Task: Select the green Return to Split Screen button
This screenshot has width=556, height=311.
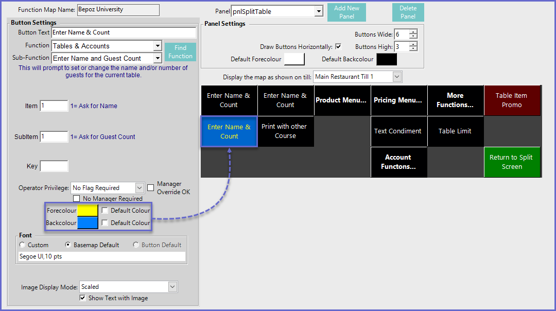Action: (512, 162)
